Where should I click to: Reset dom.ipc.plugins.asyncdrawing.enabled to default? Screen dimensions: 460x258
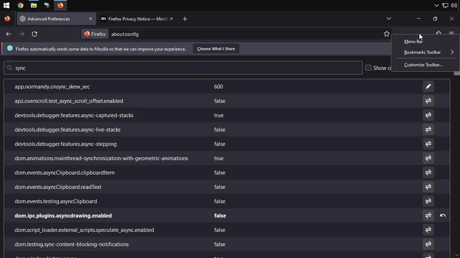[443, 216]
